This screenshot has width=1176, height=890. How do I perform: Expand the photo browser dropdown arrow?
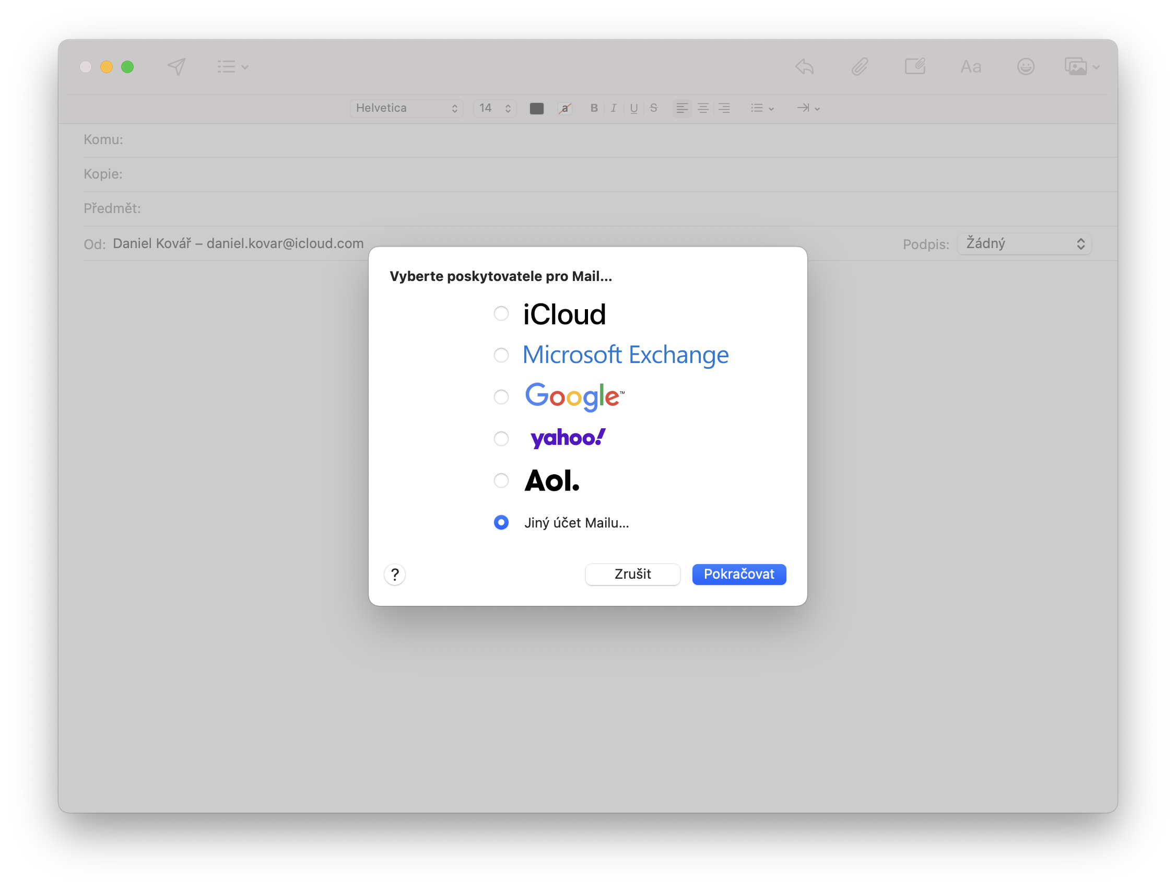point(1096,67)
